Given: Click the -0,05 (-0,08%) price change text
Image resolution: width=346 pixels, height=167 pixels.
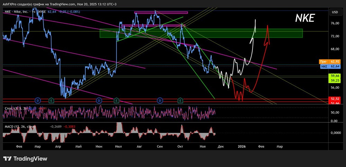Looking at the screenshot, I should pyautogui.click(x=69, y=12).
